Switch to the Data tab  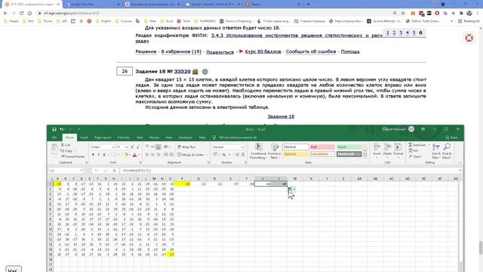(140, 138)
